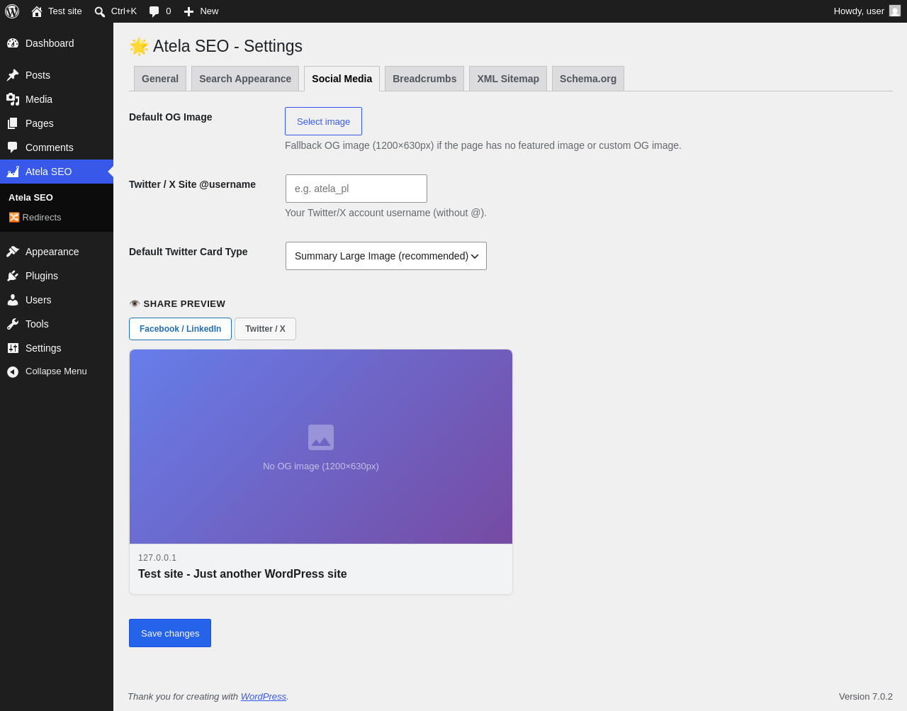Click the image placeholder icon in preview
907x711 pixels.
pyautogui.click(x=321, y=437)
